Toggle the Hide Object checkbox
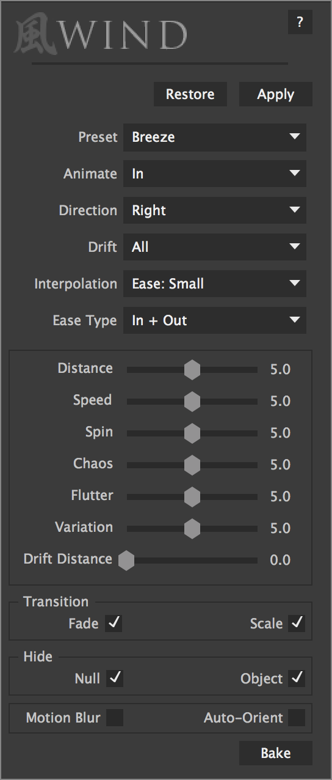The width and height of the screenshot is (332, 780). tap(297, 679)
